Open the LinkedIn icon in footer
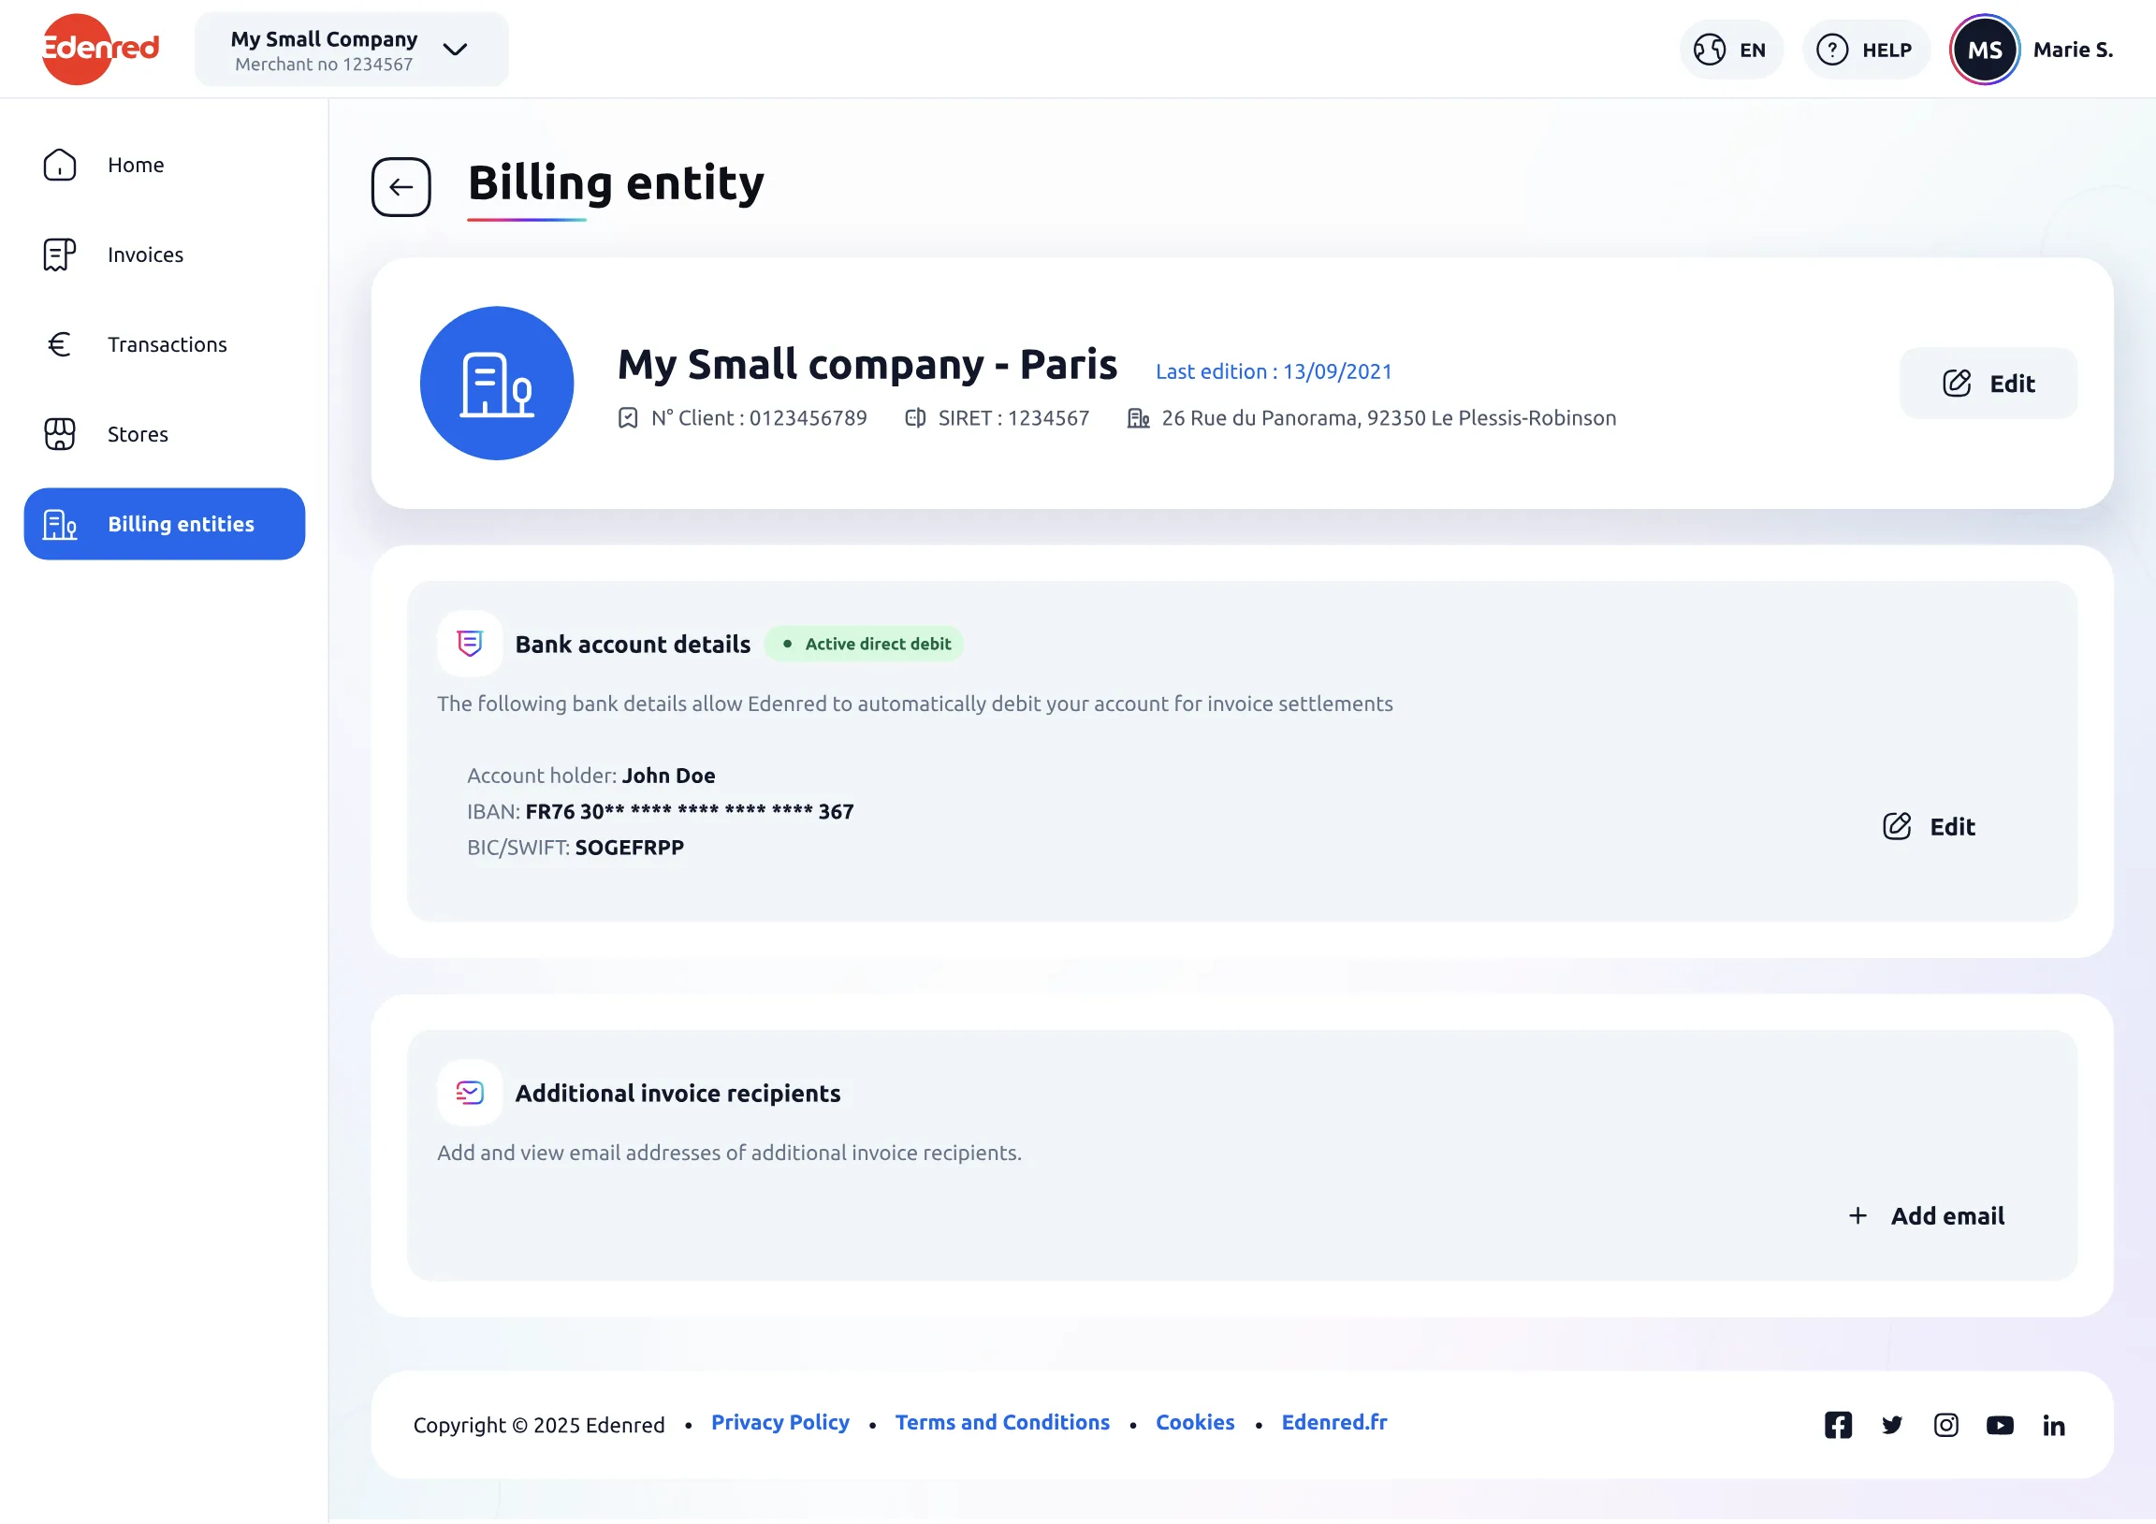This screenshot has width=2156, height=1524. (x=2053, y=1426)
